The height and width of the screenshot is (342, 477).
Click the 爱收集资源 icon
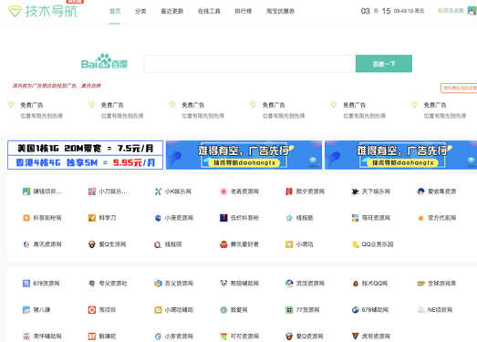420,192
